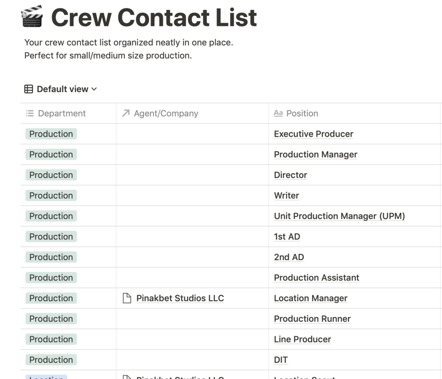This screenshot has height=379, width=442.
Task: Open the Unit Production Manager (UPM) entry
Action: coord(339,216)
